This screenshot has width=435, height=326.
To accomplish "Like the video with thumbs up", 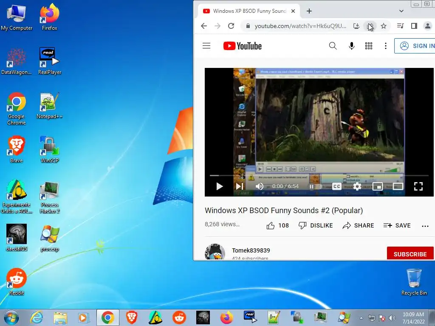I will (x=278, y=226).
